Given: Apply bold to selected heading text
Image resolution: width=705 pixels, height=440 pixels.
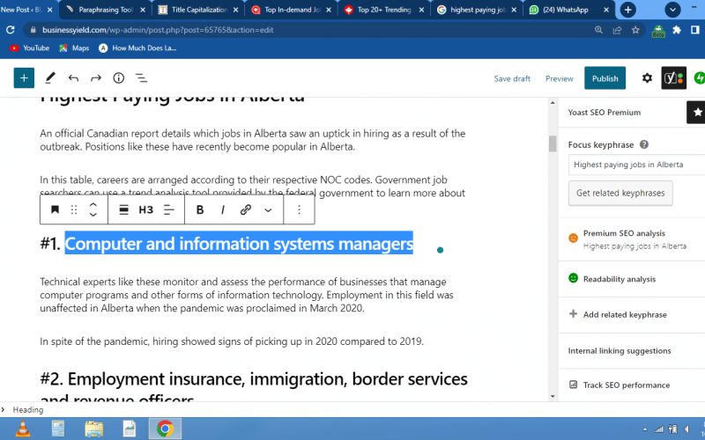Looking at the screenshot, I should coord(200,209).
